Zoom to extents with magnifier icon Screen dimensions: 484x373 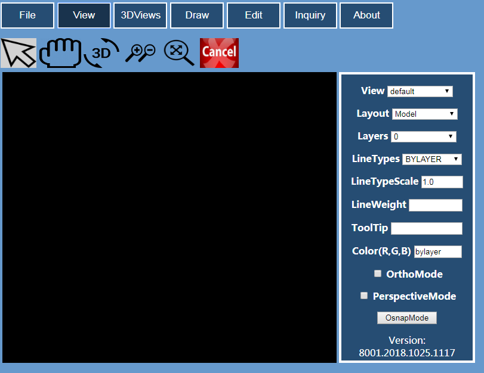click(x=179, y=52)
